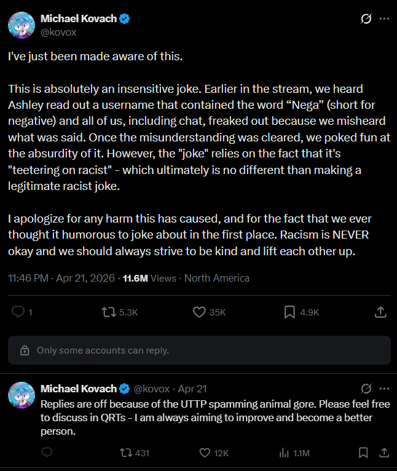
Task: Bookmark the reply about UTTP spam
Action: [363, 453]
